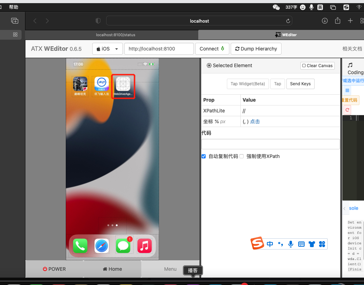Collapse the console panel with left chevron
This screenshot has width=364, height=285.
click(344, 208)
